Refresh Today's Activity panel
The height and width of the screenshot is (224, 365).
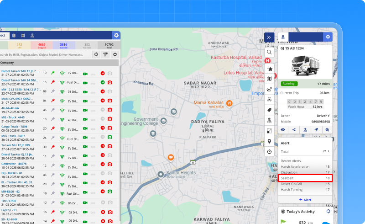click(328, 211)
